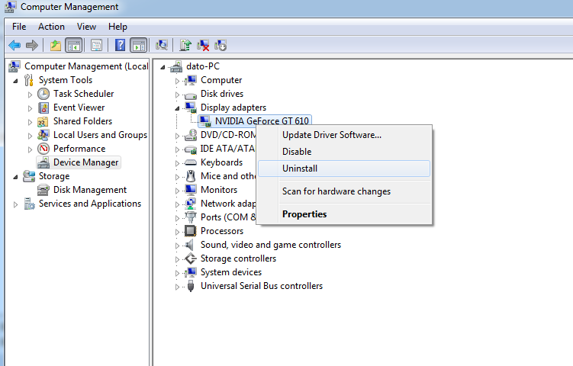Expand Services and Applications in tree
Image resolution: width=573 pixels, height=366 pixels.
16,204
